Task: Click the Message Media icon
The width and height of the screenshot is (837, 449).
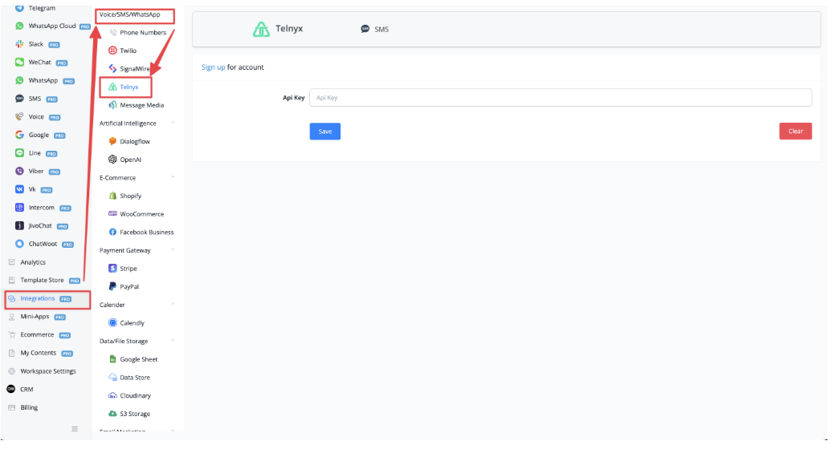Action: 112,105
